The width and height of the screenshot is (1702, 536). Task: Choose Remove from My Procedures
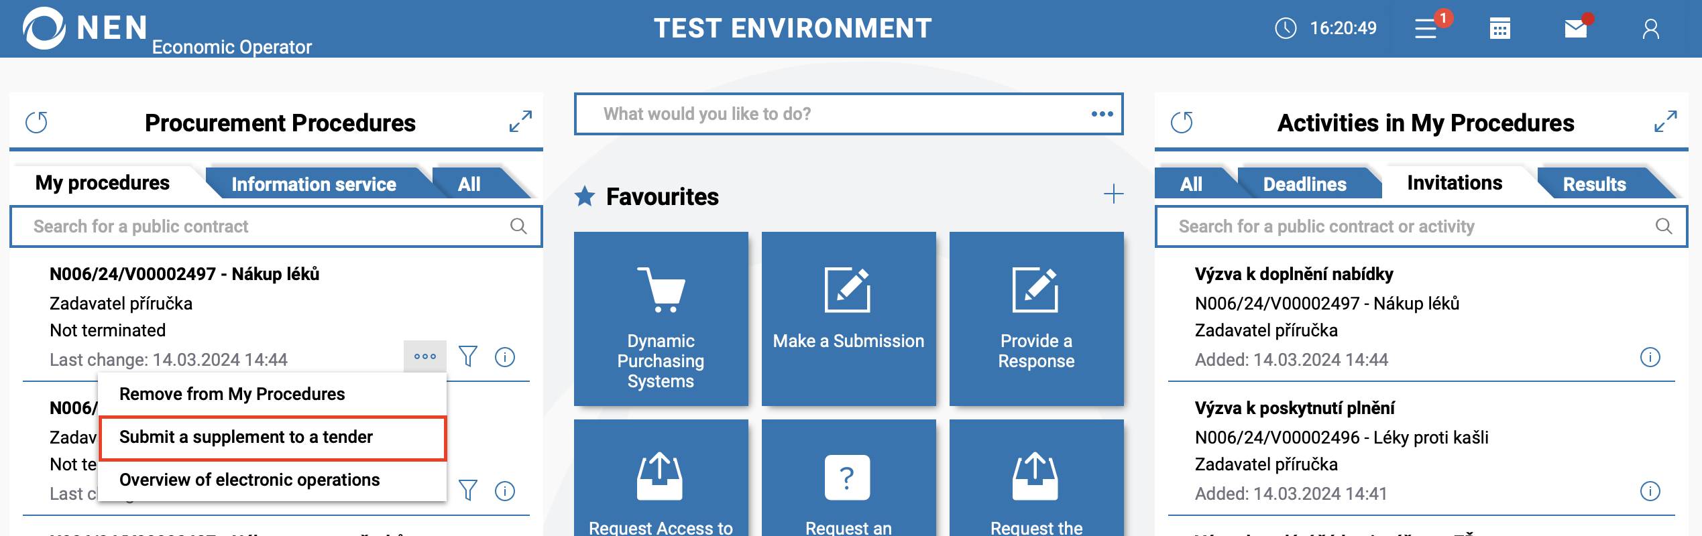(232, 394)
